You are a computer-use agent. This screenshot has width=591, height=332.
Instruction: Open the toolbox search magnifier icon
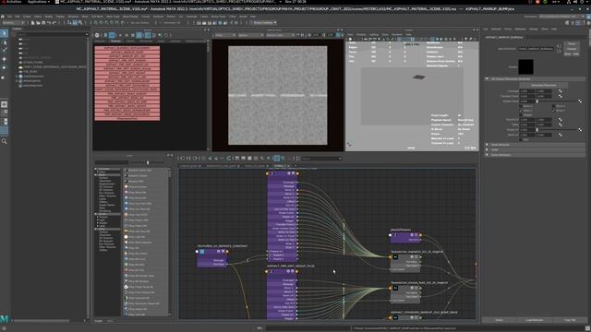click(4, 141)
